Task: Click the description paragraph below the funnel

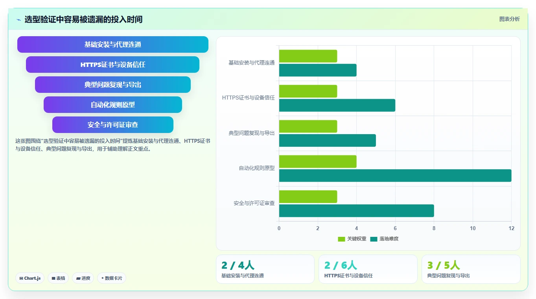Action: [113, 145]
